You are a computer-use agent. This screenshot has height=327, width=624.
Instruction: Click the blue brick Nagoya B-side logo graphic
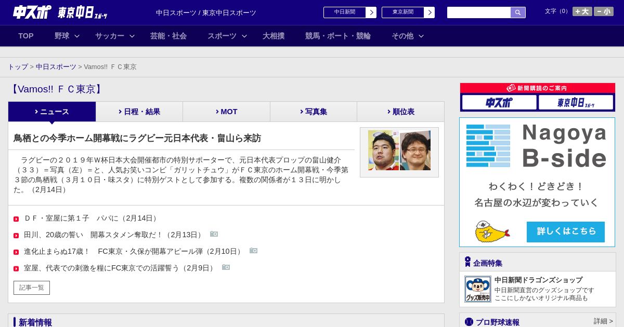point(488,145)
